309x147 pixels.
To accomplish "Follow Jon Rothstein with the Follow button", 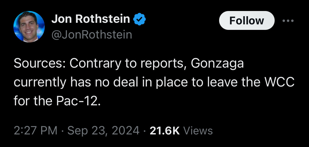I will pos(247,20).
